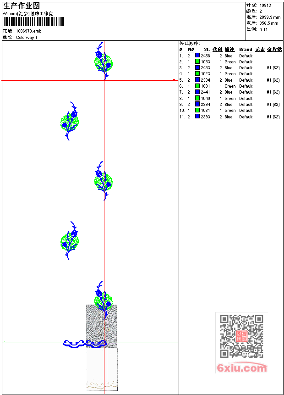
Task: Select stop sequence row 8 Green 1040
Action: pyautogui.click(x=229, y=98)
